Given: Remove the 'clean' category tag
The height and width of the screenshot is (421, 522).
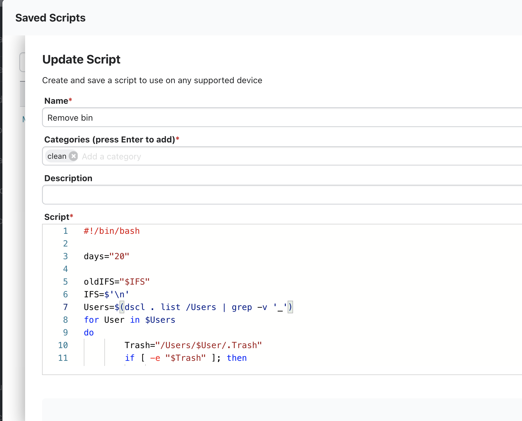Looking at the screenshot, I should point(73,156).
